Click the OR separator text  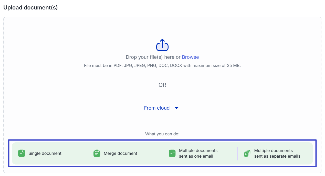tap(162, 85)
